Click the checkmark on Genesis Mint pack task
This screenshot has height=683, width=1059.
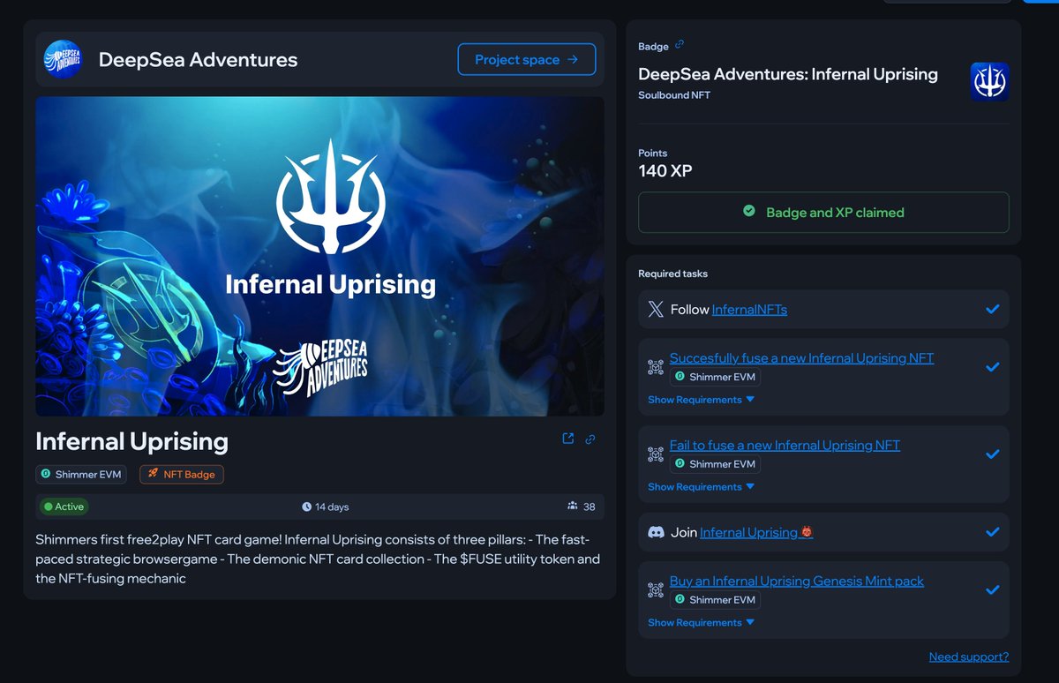(x=992, y=590)
